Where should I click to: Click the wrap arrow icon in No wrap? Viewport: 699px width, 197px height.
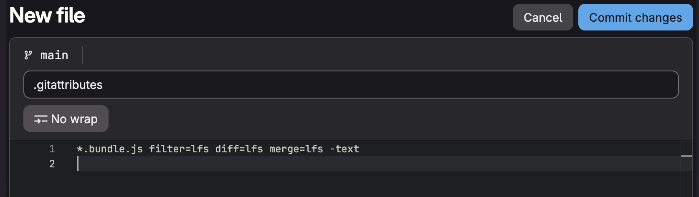tap(41, 120)
